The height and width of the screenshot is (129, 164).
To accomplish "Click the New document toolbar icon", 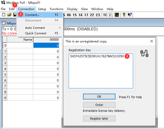I will pos(4,15).
